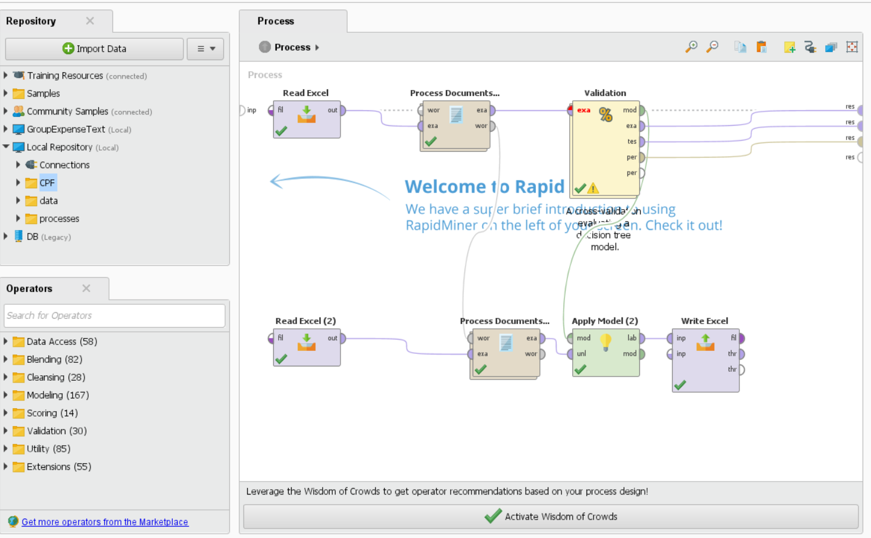Image resolution: width=871 pixels, height=538 pixels.
Task: Select the Write Excel operator
Action: (705, 360)
